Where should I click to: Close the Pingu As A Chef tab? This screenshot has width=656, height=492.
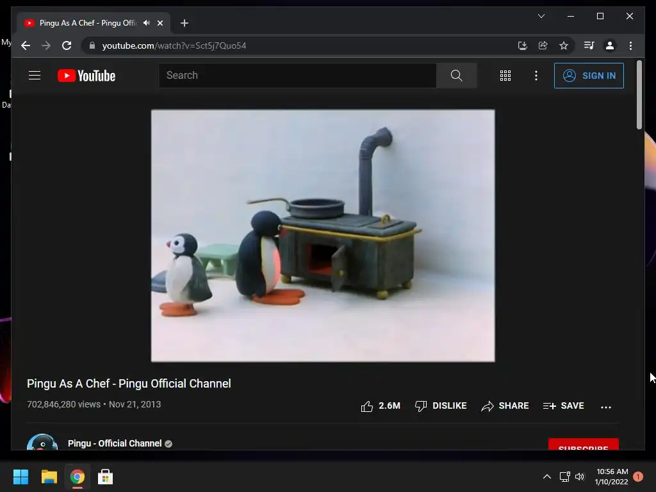tap(160, 23)
